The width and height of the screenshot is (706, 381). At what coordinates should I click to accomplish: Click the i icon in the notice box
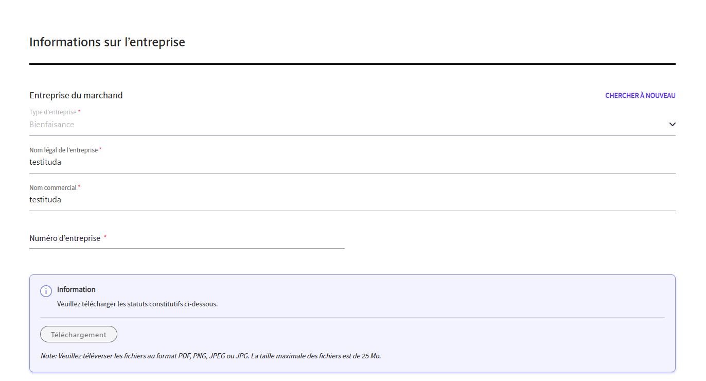point(46,291)
